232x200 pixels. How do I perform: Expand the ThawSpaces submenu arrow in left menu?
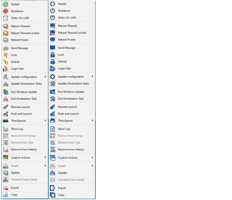click(45, 120)
